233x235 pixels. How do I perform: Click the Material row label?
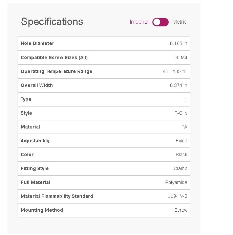coord(30,127)
